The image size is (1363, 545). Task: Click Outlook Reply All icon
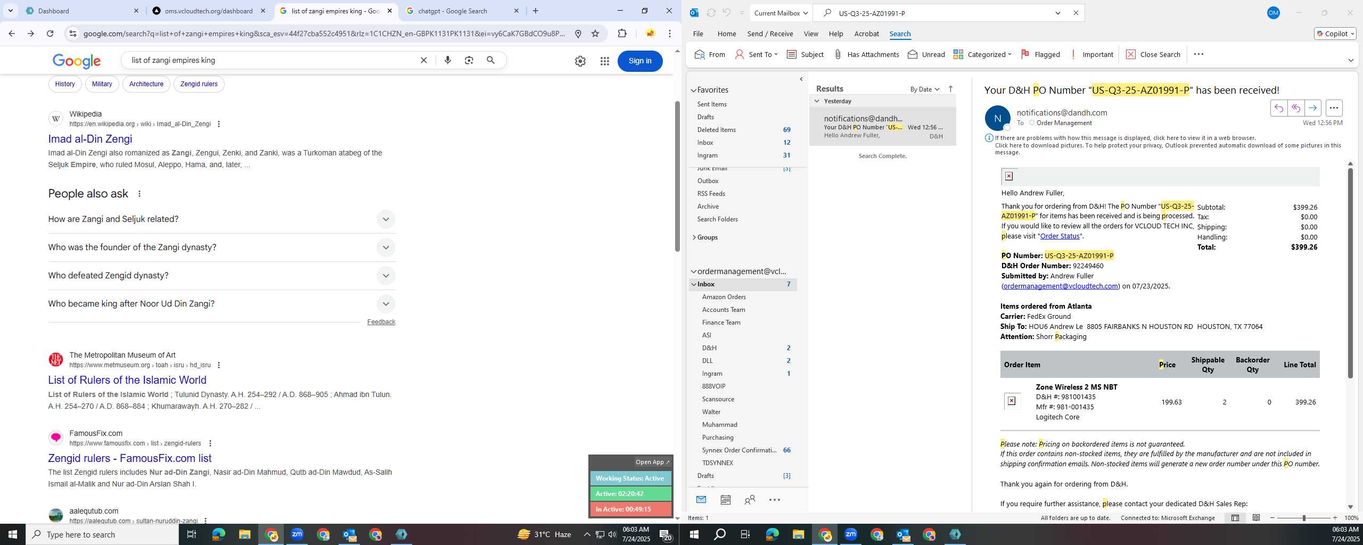click(1296, 108)
